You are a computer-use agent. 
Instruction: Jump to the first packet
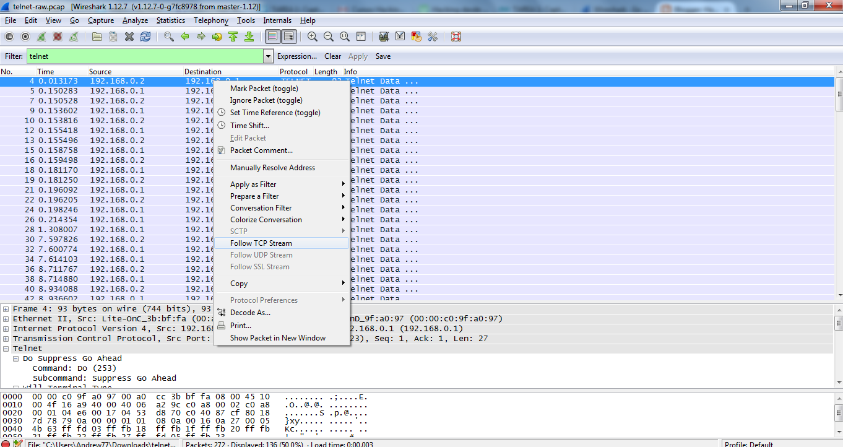(233, 37)
